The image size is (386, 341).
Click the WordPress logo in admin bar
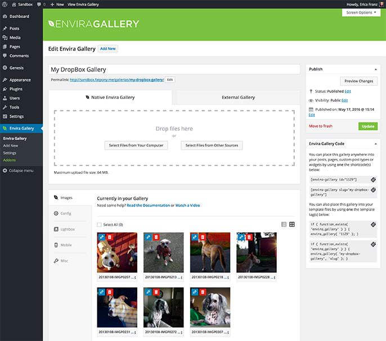click(x=5, y=5)
